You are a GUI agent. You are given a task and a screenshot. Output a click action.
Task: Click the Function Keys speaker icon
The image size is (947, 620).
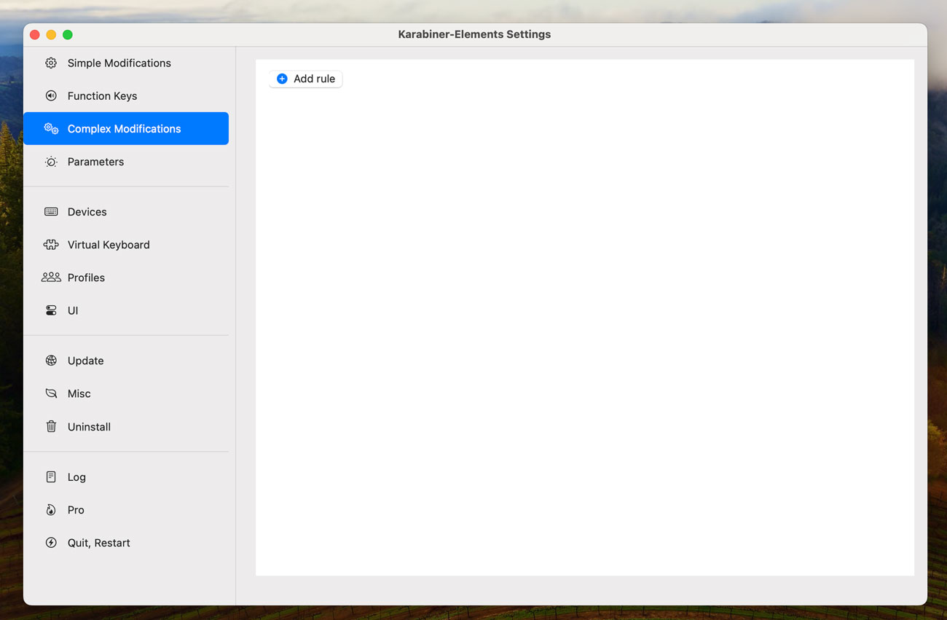tap(51, 95)
